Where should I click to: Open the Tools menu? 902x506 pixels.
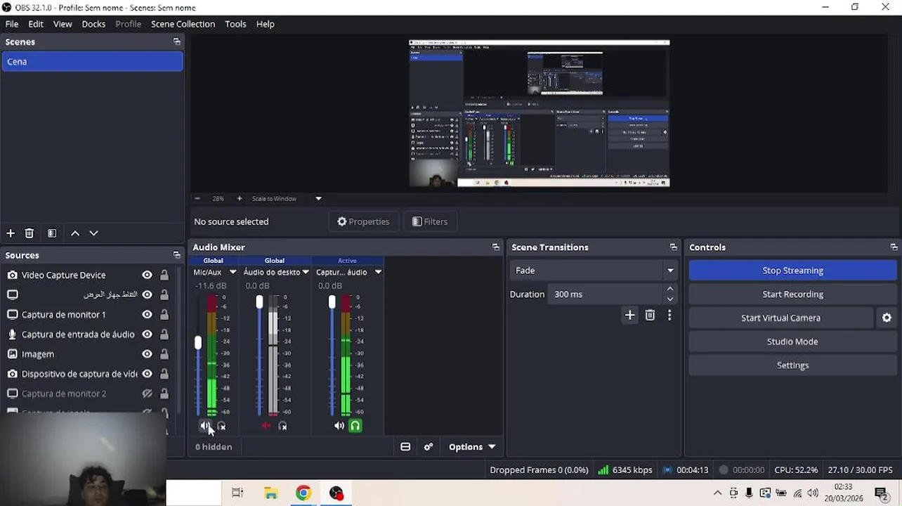pos(235,24)
